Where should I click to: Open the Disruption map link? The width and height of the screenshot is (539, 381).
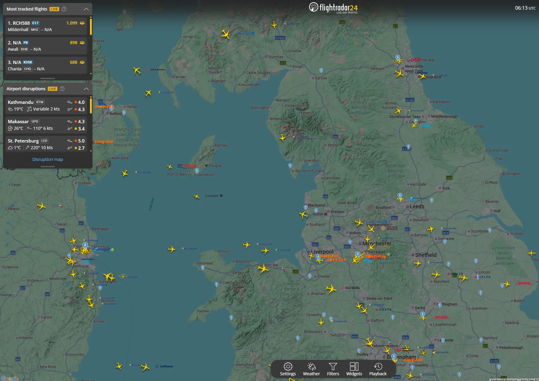(x=48, y=159)
